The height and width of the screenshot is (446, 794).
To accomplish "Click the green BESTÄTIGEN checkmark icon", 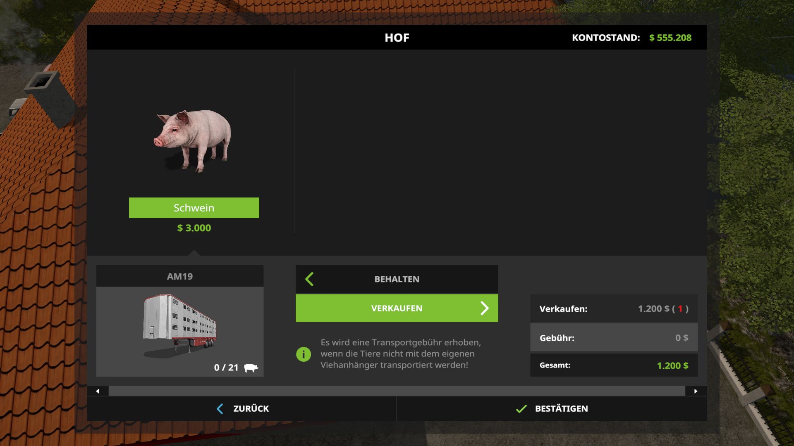I will [521, 409].
